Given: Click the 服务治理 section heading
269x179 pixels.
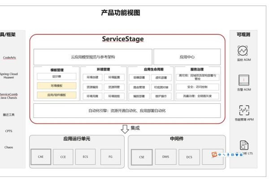Looking at the screenshot, I should click(197, 69).
